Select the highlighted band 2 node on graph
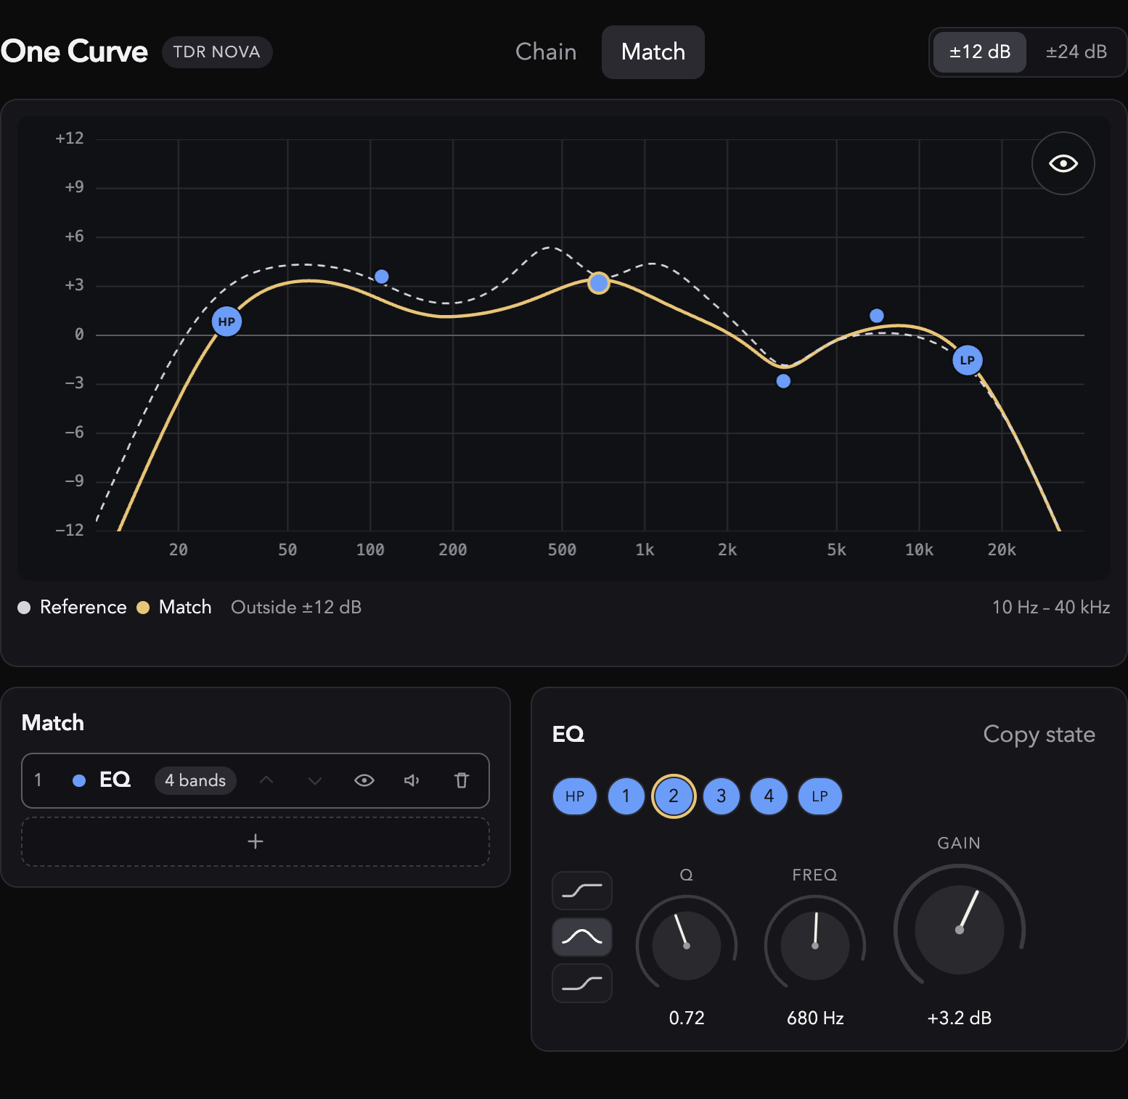Screen dimensions: 1128x1099 tap(598, 282)
